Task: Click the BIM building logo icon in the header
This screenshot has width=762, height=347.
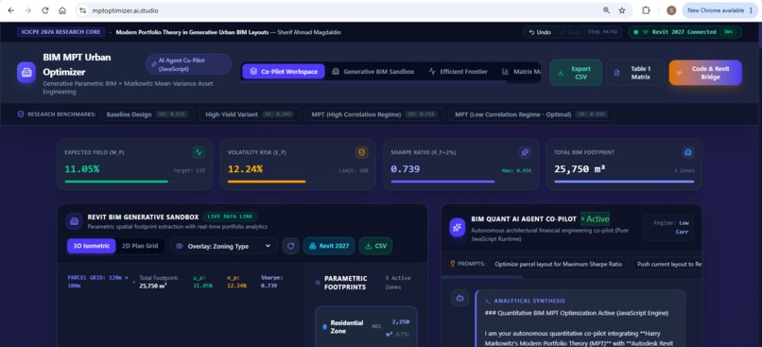Action: pyautogui.click(x=26, y=72)
